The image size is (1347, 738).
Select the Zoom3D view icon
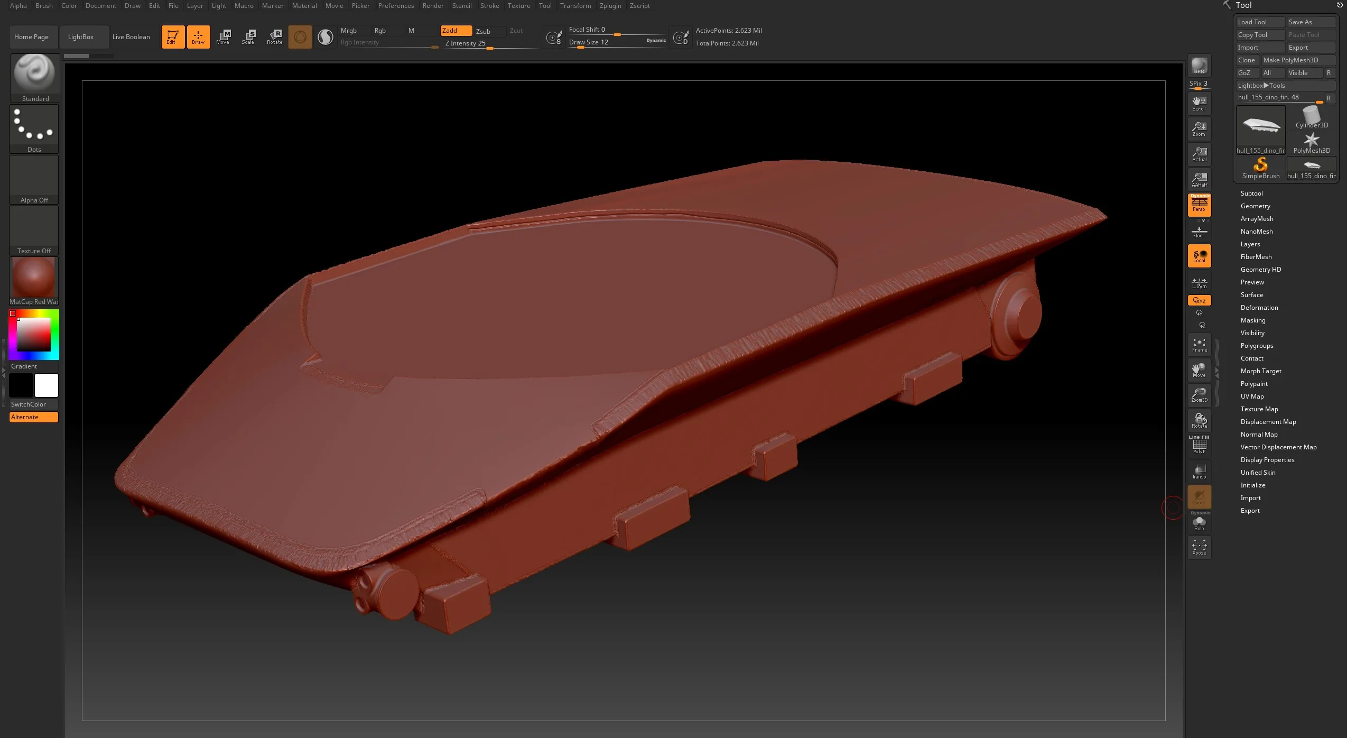click(1199, 395)
